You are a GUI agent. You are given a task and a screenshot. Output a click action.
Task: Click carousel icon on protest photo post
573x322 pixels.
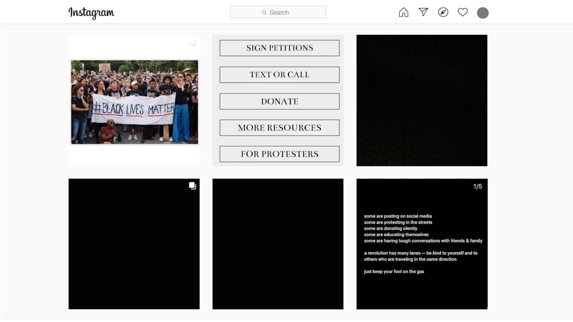[x=192, y=42]
